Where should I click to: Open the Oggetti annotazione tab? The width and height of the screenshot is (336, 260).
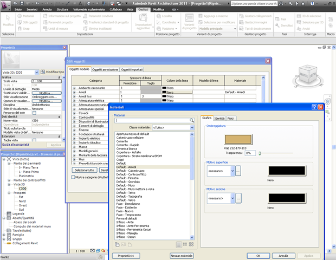pos(105,69)
